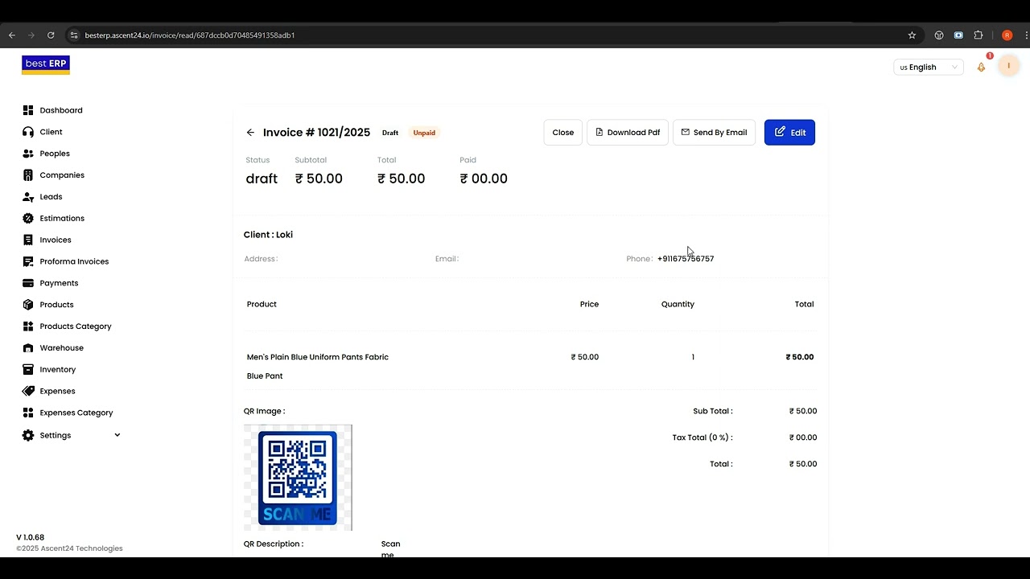Click the Settings gear icon
Image resolution: width=1030 pixels, height=579 pixels.
[28, 435]
